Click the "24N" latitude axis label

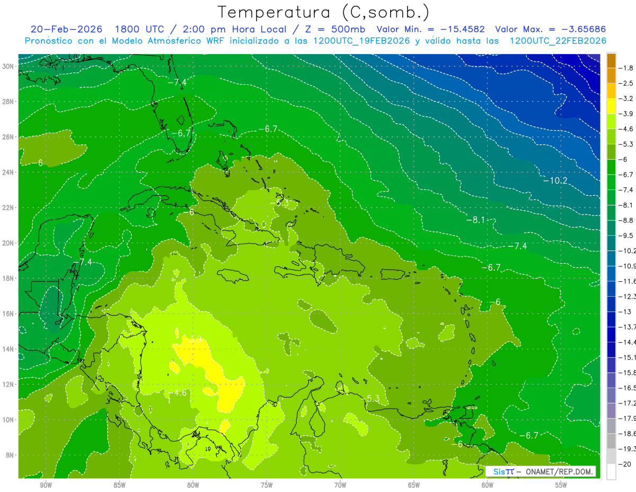pyautogui.click(x=8, y=172)
